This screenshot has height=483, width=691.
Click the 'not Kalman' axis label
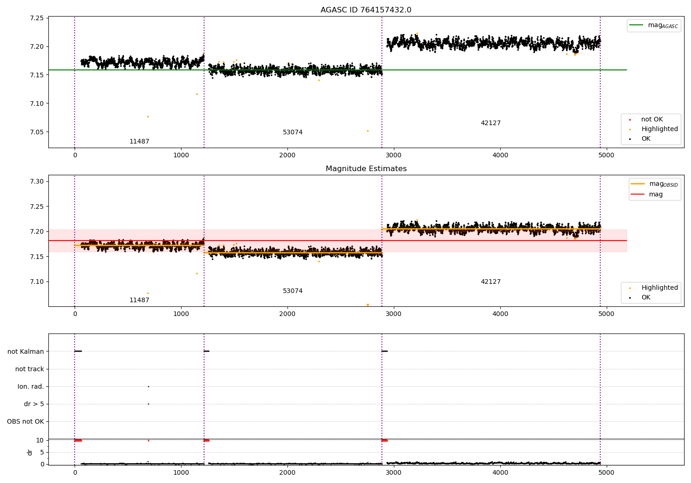tap(26, 352)
